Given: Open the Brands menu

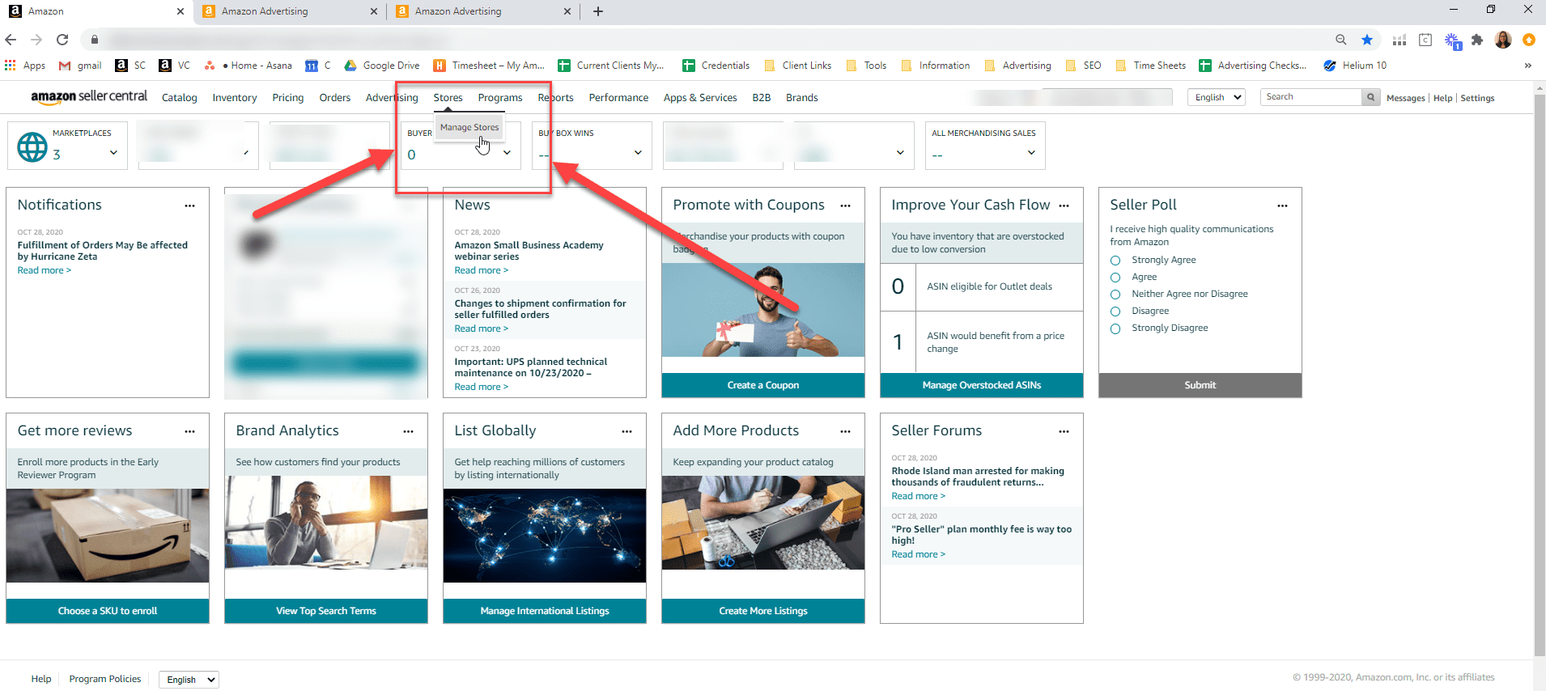Looking at the screenshot, I should click(x=802, y=98).
